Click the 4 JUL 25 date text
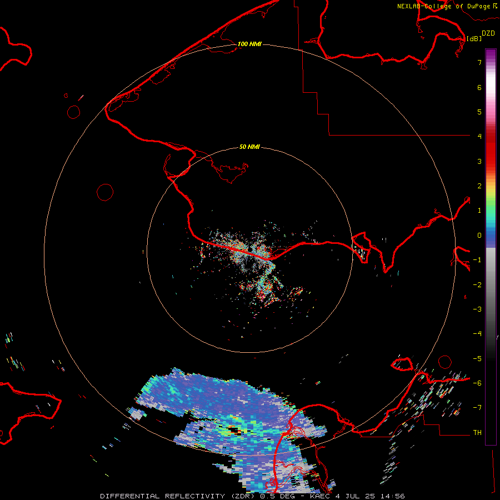 pyautogui.click(x=355, y=496)
